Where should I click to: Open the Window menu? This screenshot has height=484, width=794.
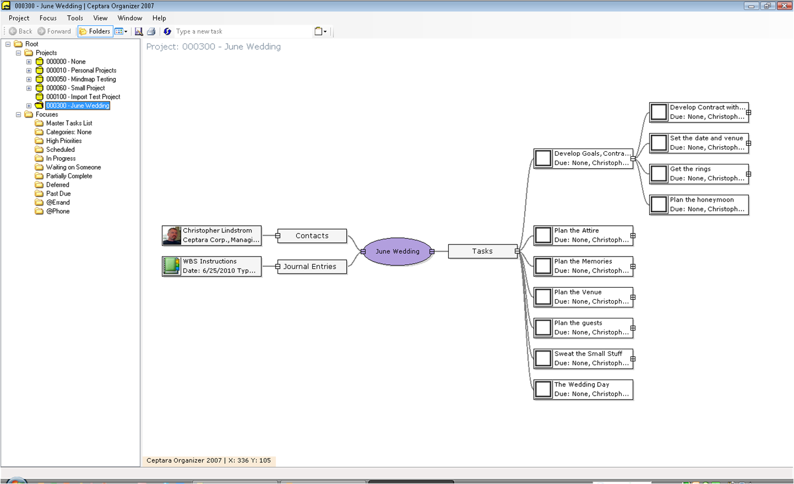tap(130, 18)
